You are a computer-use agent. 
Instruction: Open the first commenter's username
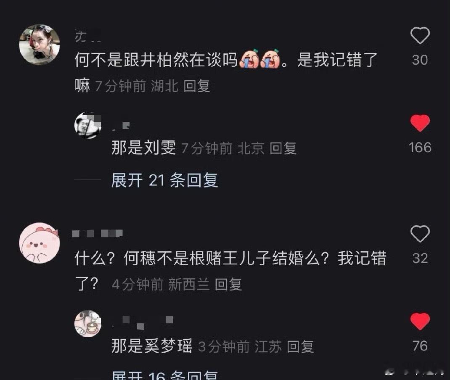click(88, 36)
